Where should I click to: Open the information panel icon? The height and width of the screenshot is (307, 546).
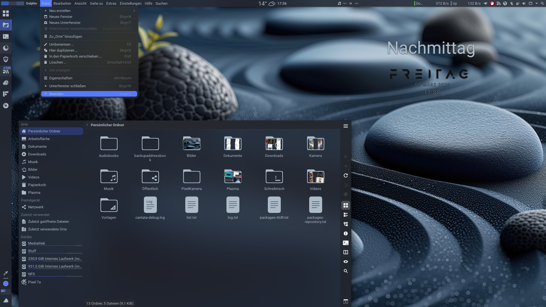tap(346, 233)
